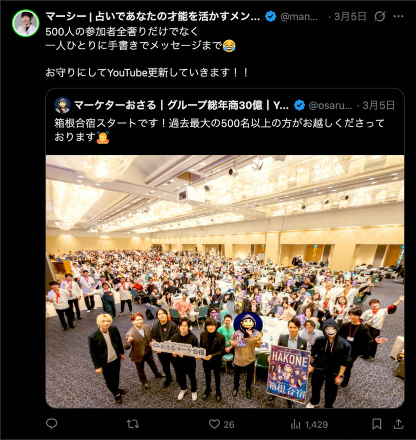Image resolution: width=416 pixels, height=440 pixels.
Task: Open the quoted tweet's 3月5日 timestamp
Action: click(x=379, y=106)
